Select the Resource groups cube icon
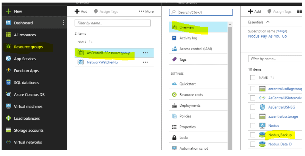Screen dimensions: 305x156 pyautogui.click(x=8, y=47)
